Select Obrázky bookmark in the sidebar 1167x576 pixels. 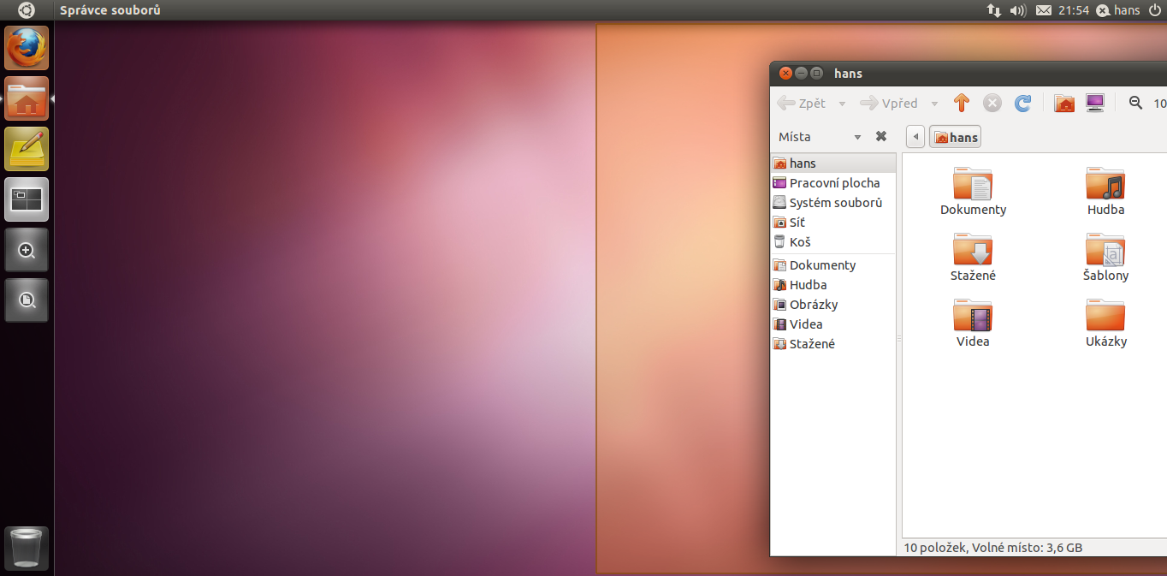point(833,304)
